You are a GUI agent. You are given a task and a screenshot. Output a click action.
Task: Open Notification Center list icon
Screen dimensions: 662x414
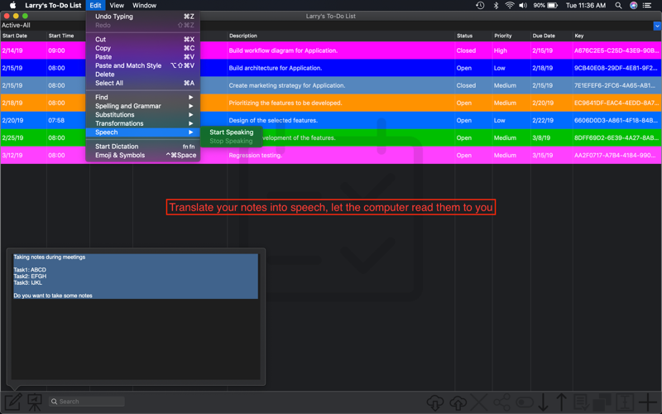coord(647,6)
